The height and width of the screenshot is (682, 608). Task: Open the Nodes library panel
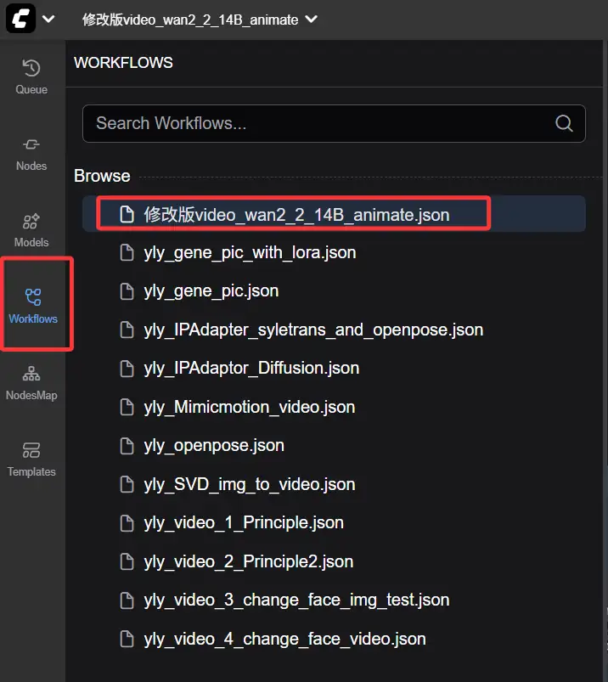[31, 153]
